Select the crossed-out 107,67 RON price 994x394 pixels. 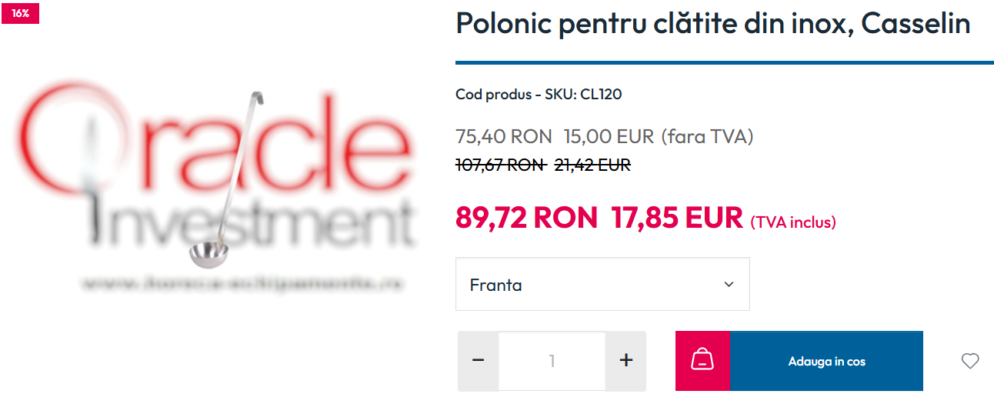pyautogui.click(x=500, y=165)
